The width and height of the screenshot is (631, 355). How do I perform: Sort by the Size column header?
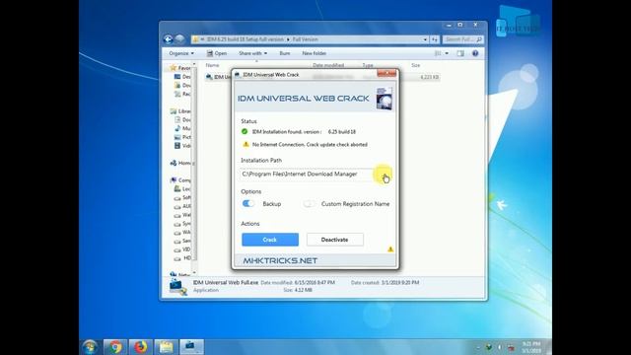point(416,65)
